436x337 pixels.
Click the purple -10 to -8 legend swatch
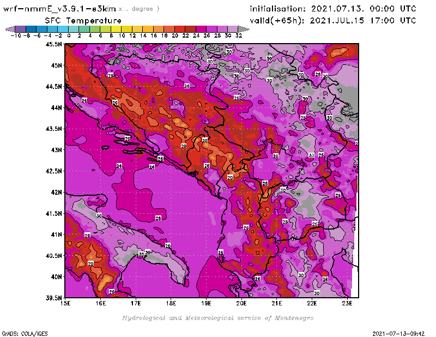[x=21, y=29]
